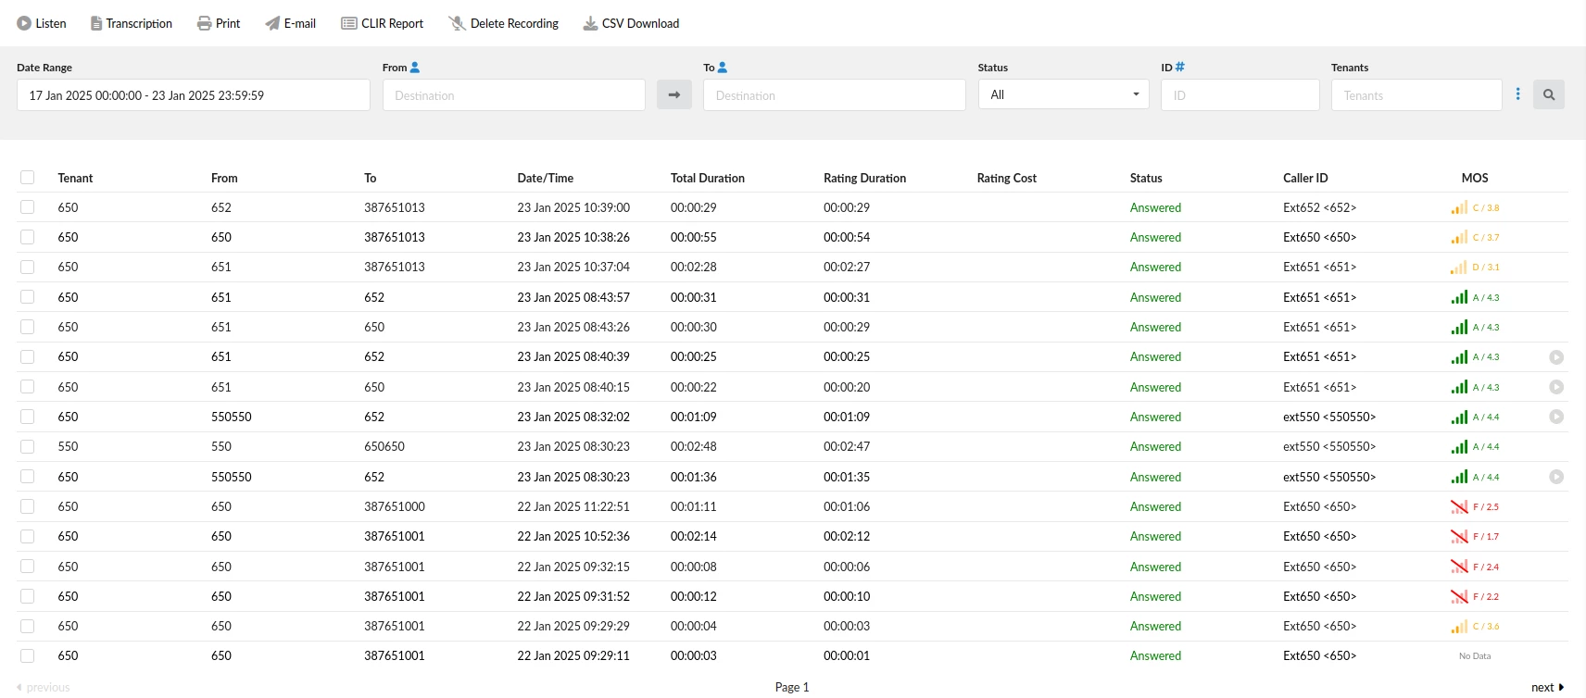
Task: Click the arrow button between From and To
Action: (673, 94)
